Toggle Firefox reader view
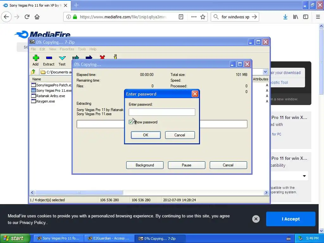The width and height of the screenshot is (324, 243). [x=181, y=17]
